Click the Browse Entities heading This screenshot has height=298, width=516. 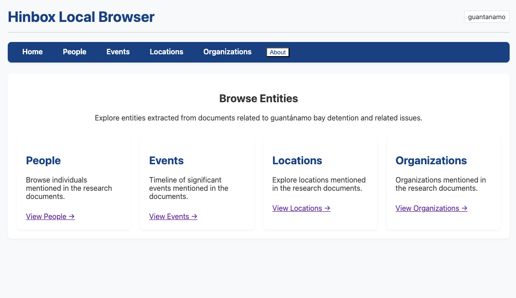[258, 99]
